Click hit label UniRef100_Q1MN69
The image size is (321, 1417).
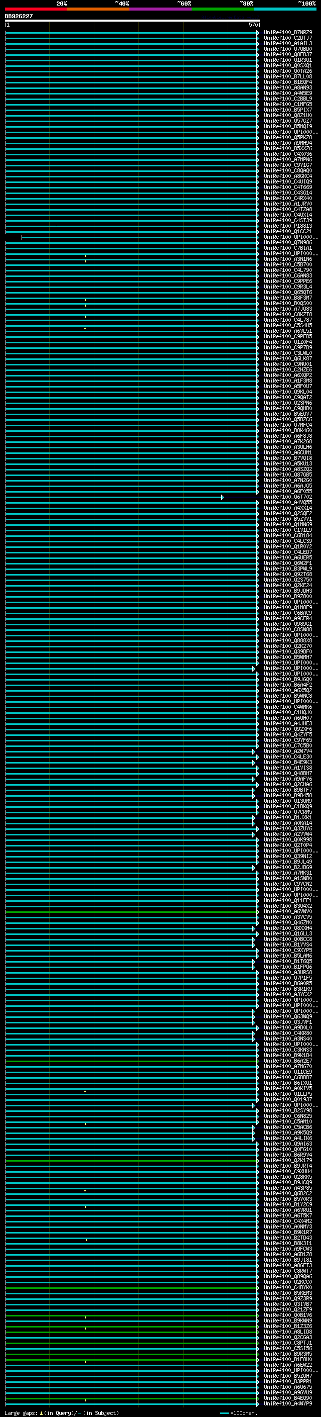[288, 525]
